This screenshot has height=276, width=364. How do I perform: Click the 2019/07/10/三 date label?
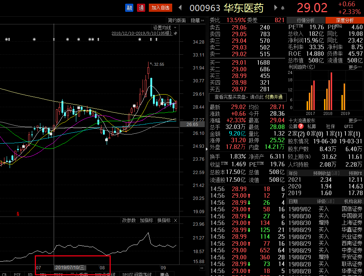[70, 268]
